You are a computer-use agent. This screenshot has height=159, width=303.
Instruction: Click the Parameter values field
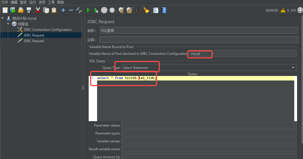point(209,125)
